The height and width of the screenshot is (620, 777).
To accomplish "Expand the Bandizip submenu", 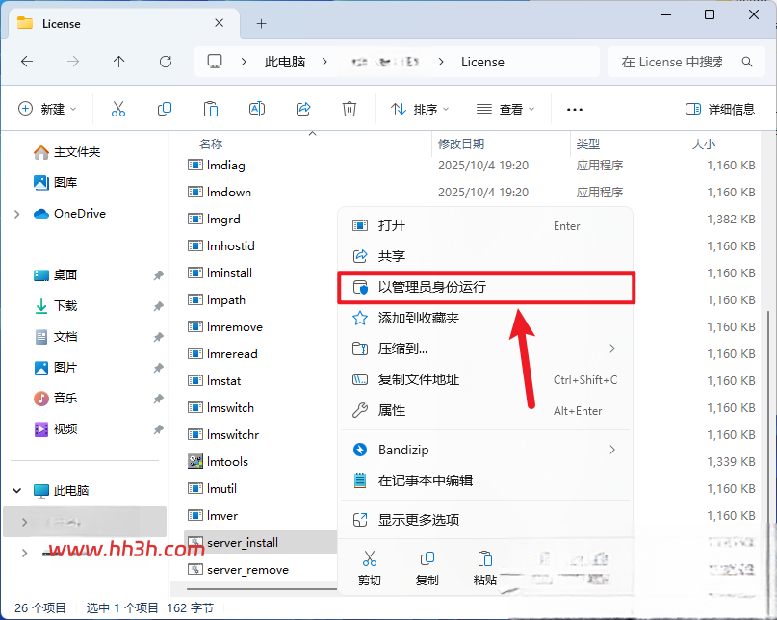I will pos(612,450).
